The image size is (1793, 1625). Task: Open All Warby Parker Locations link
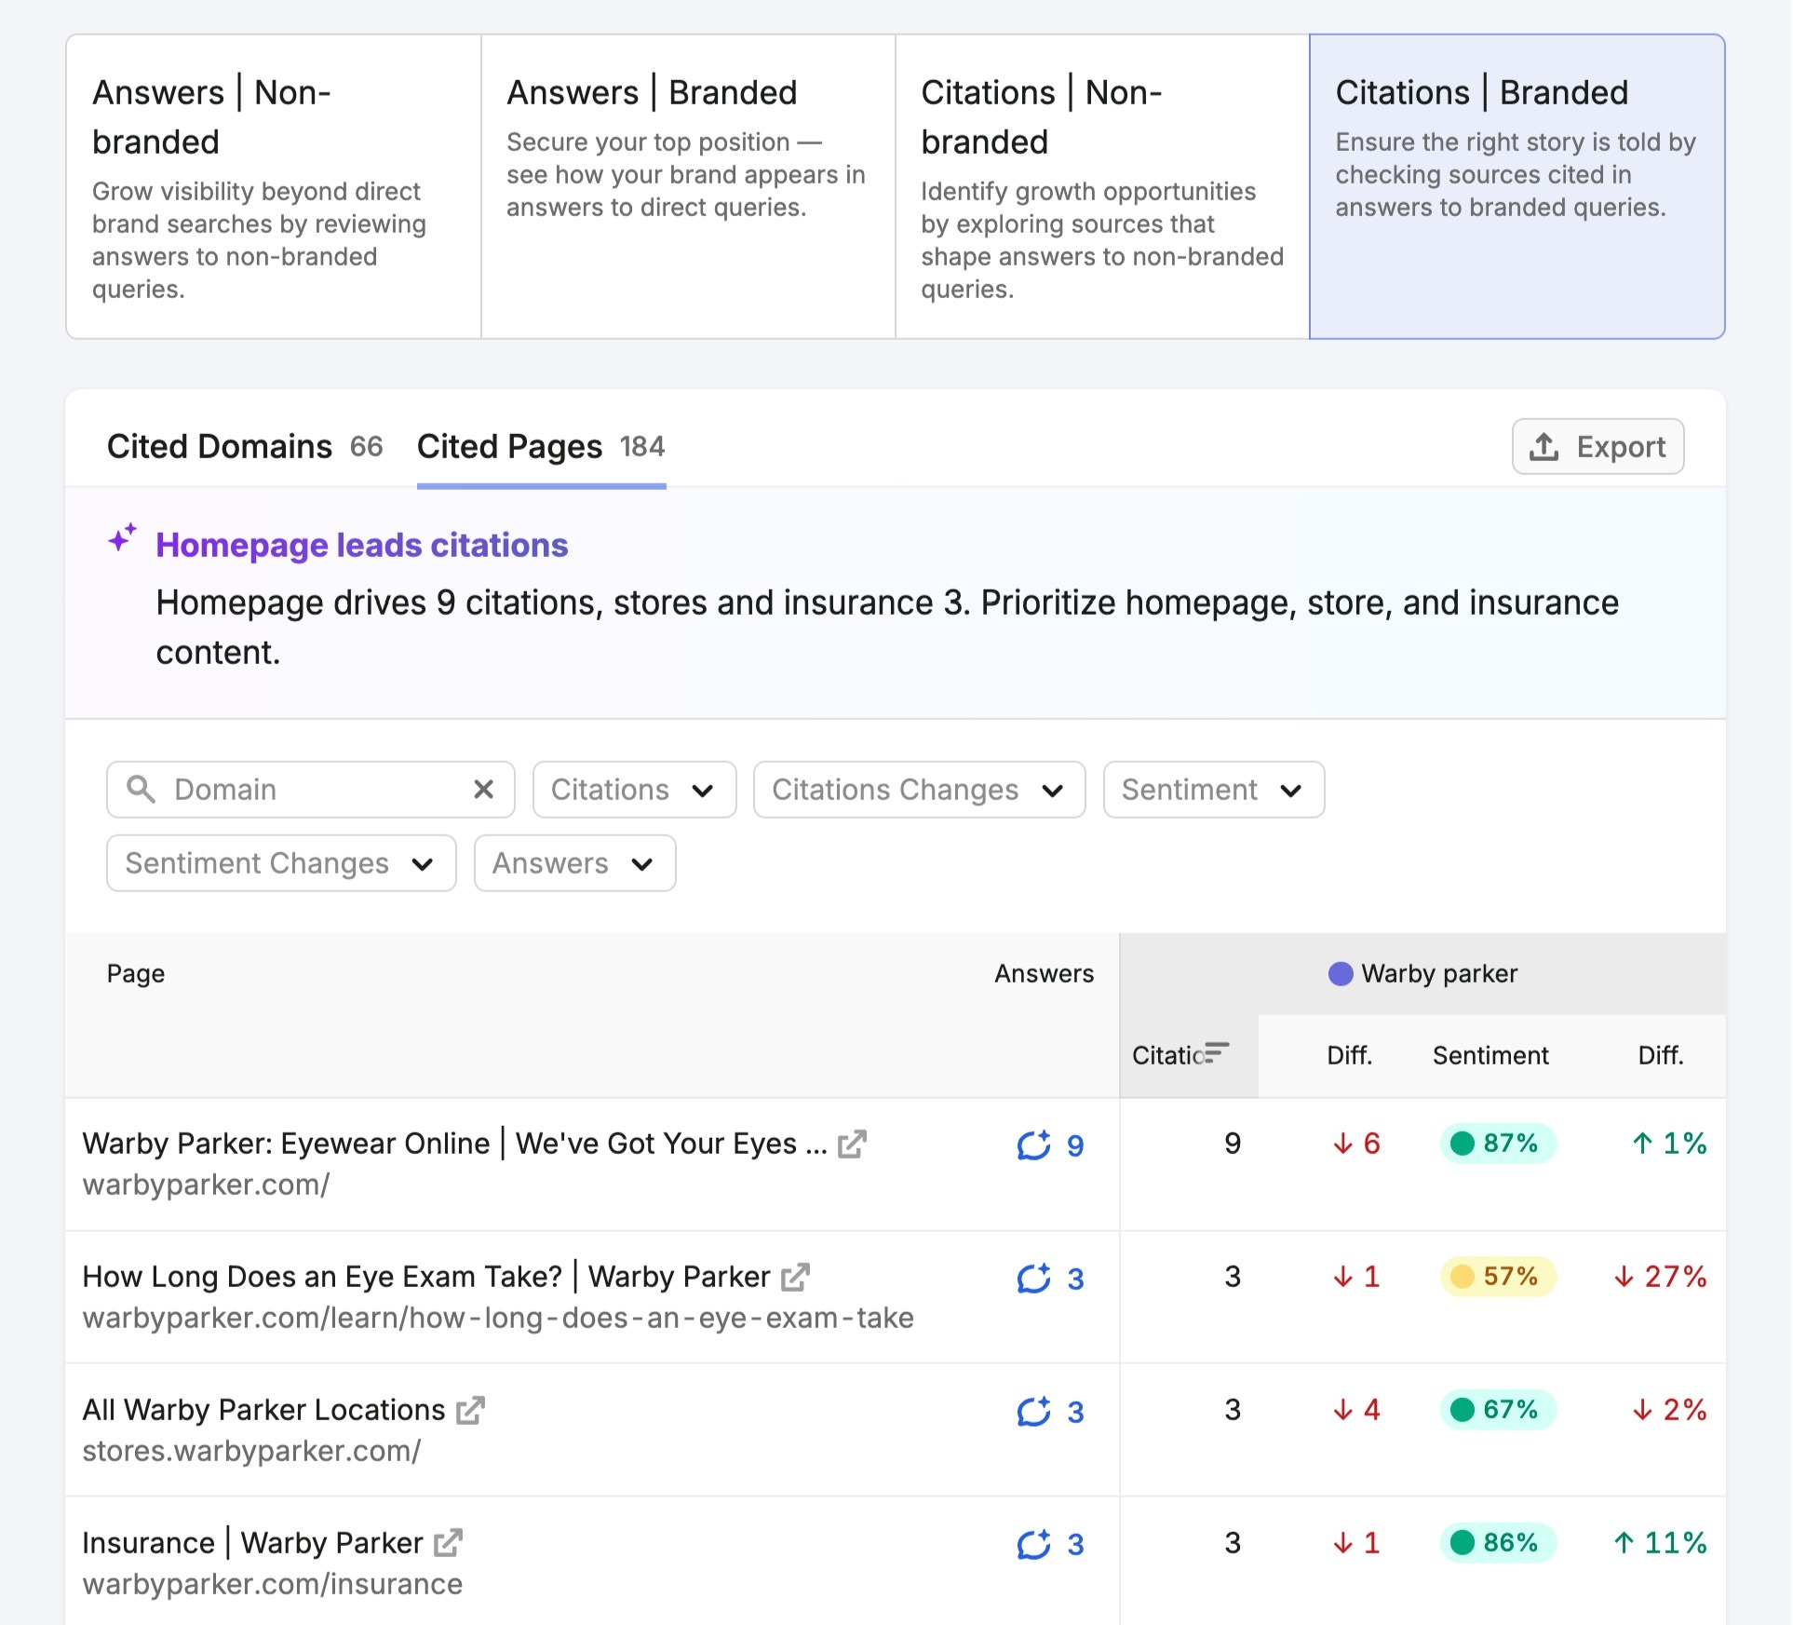(263, 1410)
